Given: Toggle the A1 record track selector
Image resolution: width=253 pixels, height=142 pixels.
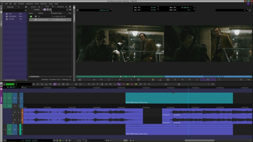Looking at the screenshot, I should click(x=15, y=112).
